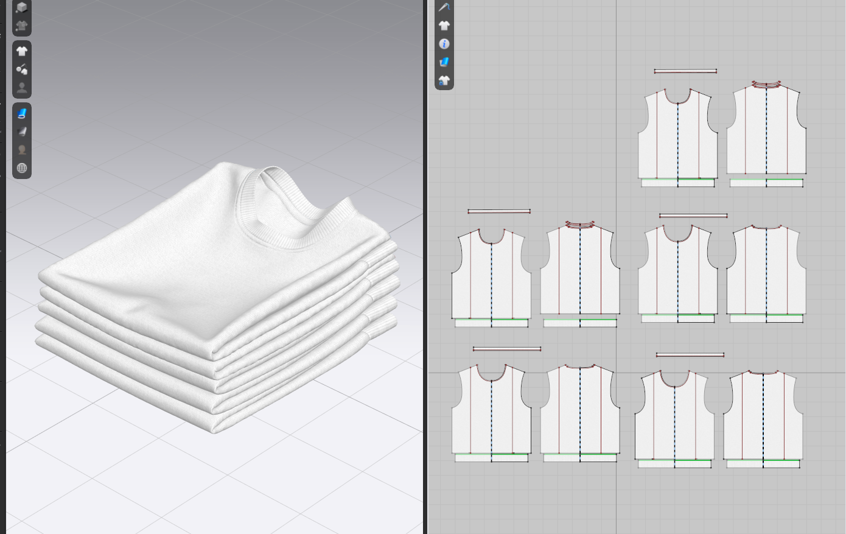846x534 pixels.
Task: Select front bodice pattern in middle-left group
Action: (x=491, y=273)
